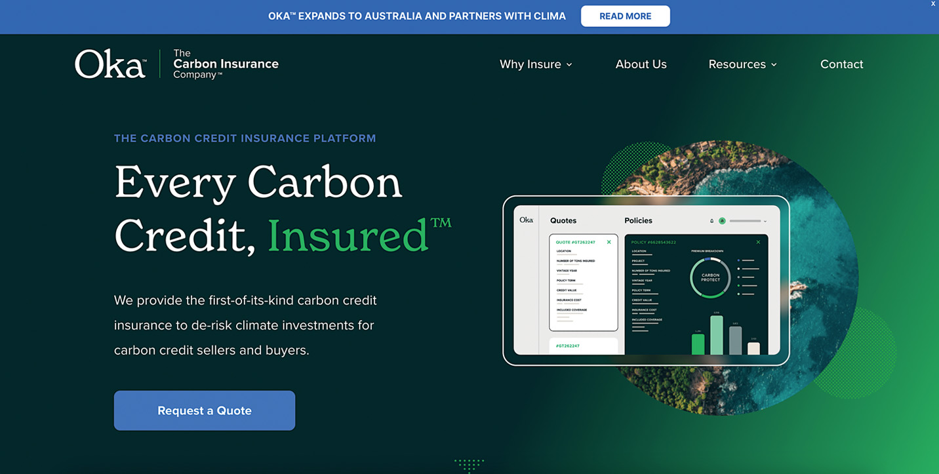Click the #GT262247 card at the mockup bottom
939x474 pixels.
584,346
